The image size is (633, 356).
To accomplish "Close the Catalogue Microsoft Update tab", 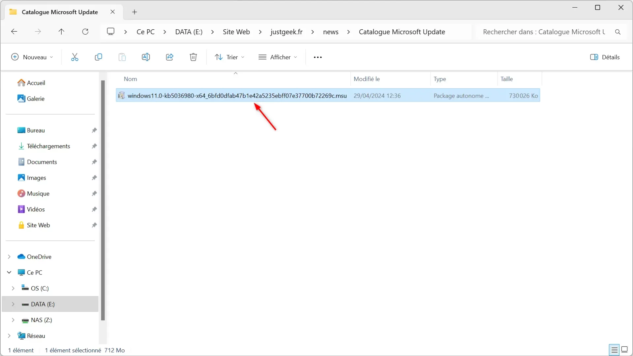I will tap(113, 12).
